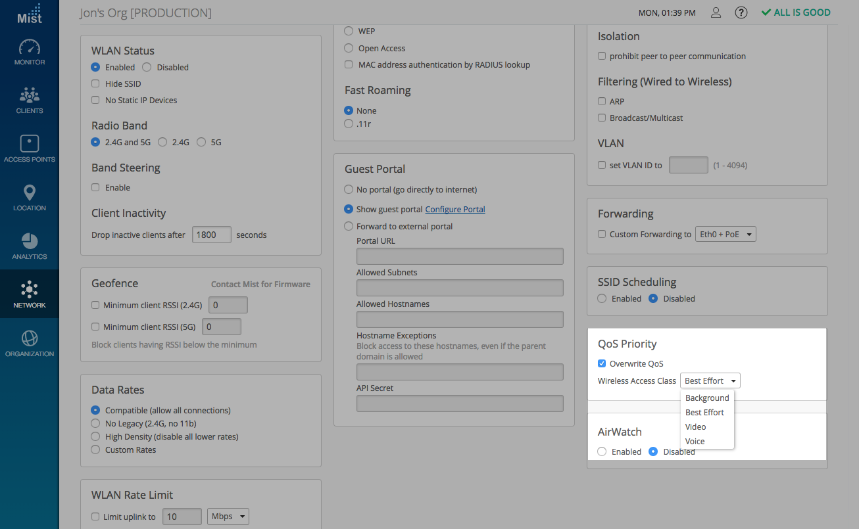Open the Location pin icon
Viewport: 859px width, 529px height.
pyautogui.click(x=30, y=193)
